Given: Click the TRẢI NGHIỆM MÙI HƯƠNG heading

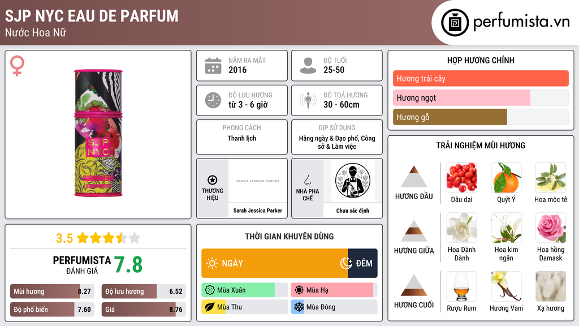Looking at the screenshot, I should click(x=481, y=145).
